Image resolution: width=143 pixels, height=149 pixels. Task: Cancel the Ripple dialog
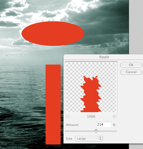pyautogui.click(x=131, y=72)
